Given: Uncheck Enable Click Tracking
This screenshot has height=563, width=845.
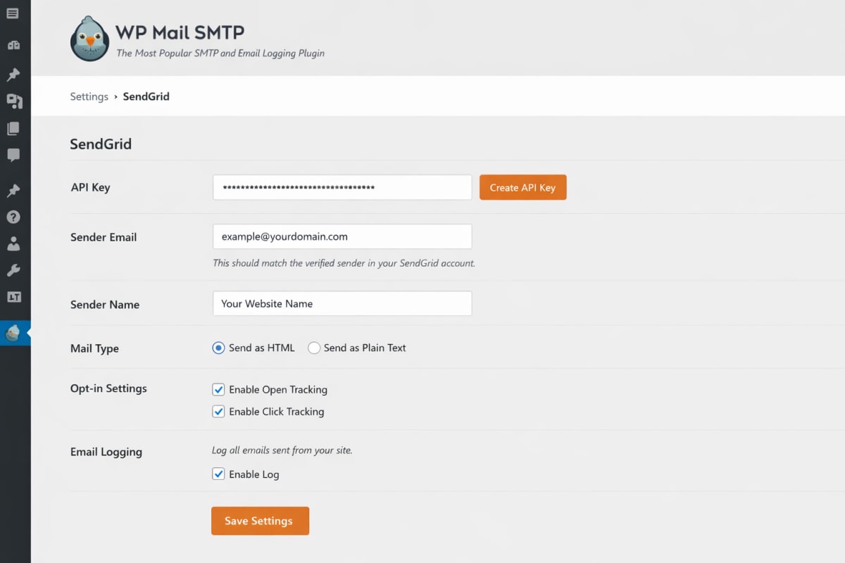Looking at the screenshot, I should coord(218,411).
